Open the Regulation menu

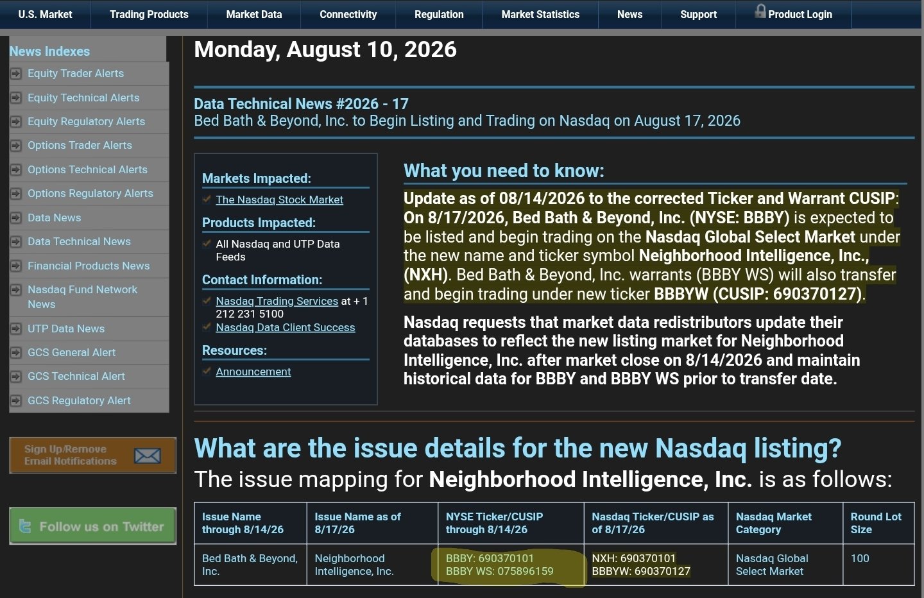pos(439,14)
